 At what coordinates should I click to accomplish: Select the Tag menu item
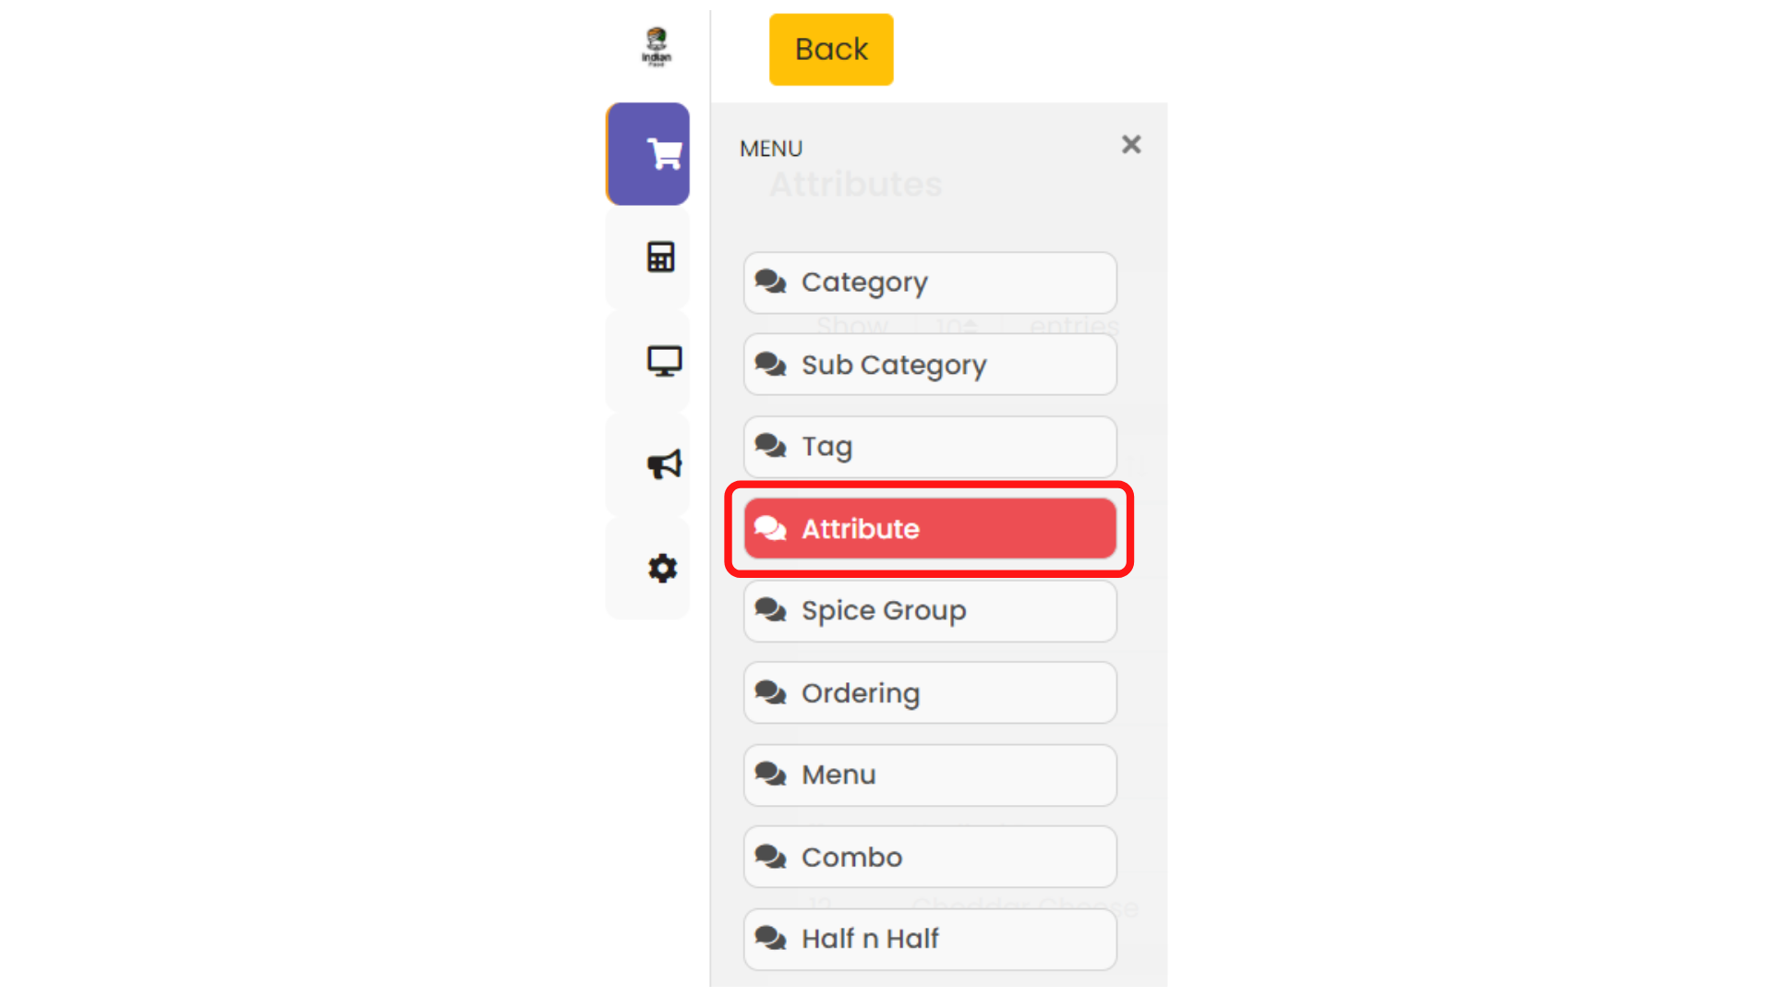930,447
